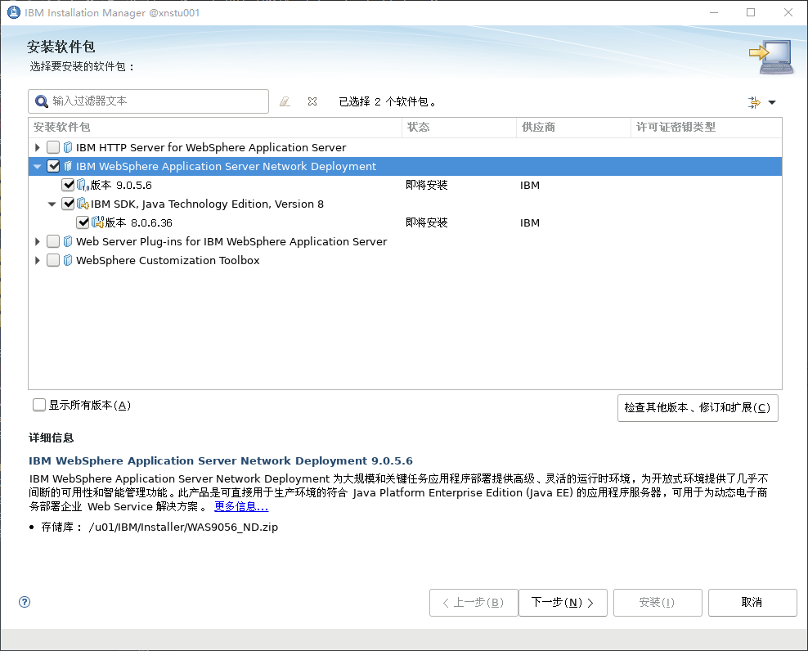Click the 安装(I) install button
The width and height of the screenshot is (808, 651).
[658, 603]
